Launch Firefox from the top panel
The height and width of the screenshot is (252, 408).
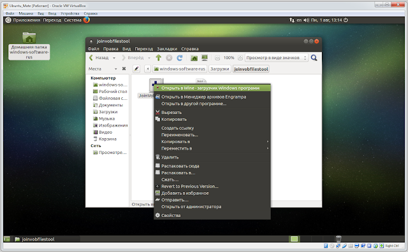click(x=87, y=20)
